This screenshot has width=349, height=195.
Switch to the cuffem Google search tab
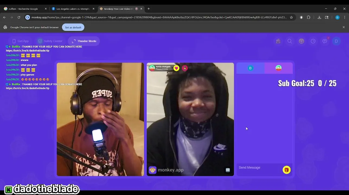[25, 9]
